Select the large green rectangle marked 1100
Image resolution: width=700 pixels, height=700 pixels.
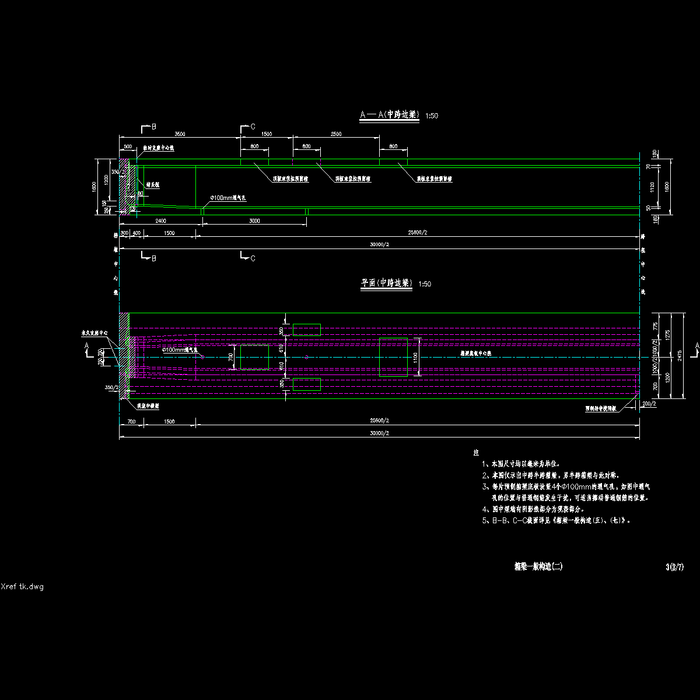click(x=393, y=357)
